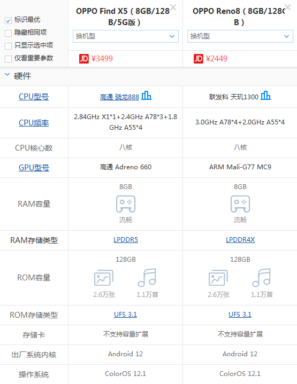
Task: Click the ¥2449 price
Action: pos(217,59)
